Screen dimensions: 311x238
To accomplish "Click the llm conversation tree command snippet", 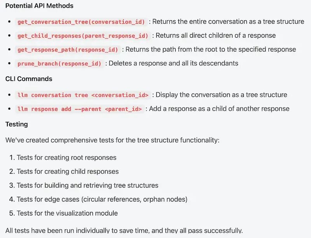I will 83,95.
